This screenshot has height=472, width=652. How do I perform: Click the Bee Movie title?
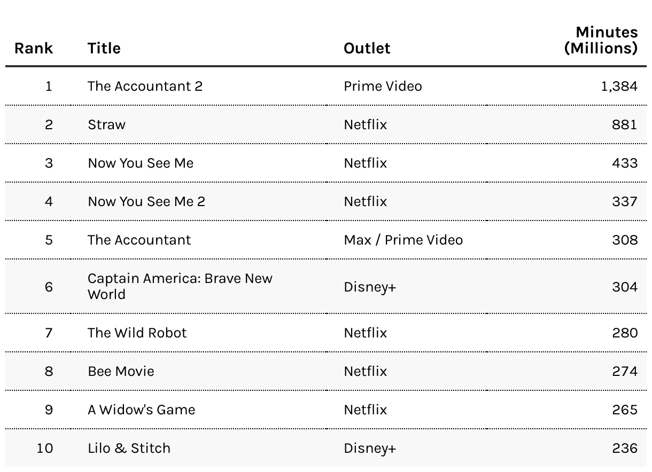[x=121, y=371]
